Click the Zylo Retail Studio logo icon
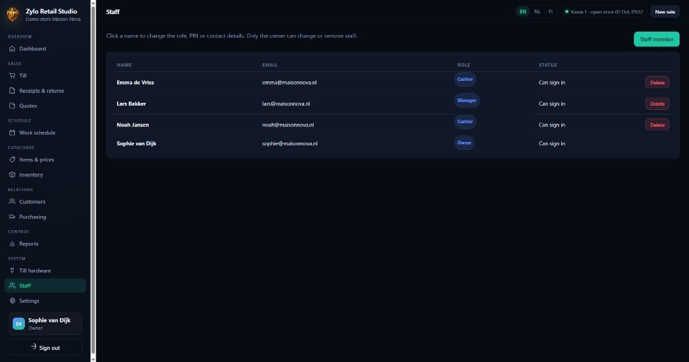The image size is (689, 362). (13, 14)
